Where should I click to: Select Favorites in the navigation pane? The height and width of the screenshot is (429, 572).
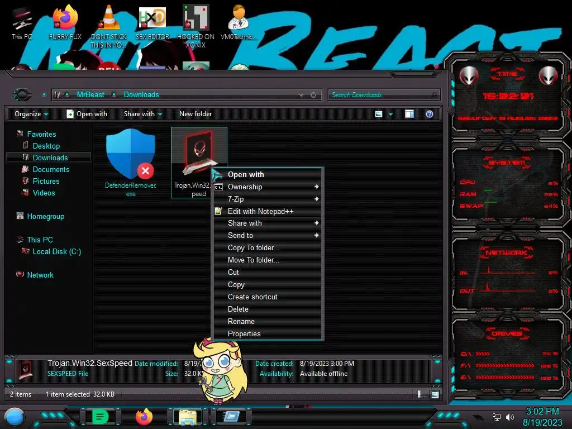41,134
